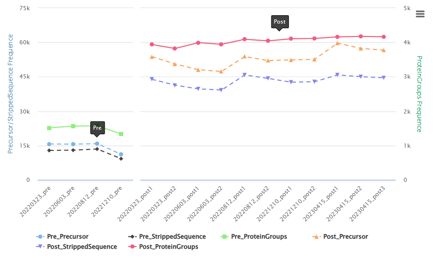Screen dimensions: 433x258
Task: Click Post_StrippedSequence marker at 20220603_post2
Action: pyautogui.click(x=221, y=90)
